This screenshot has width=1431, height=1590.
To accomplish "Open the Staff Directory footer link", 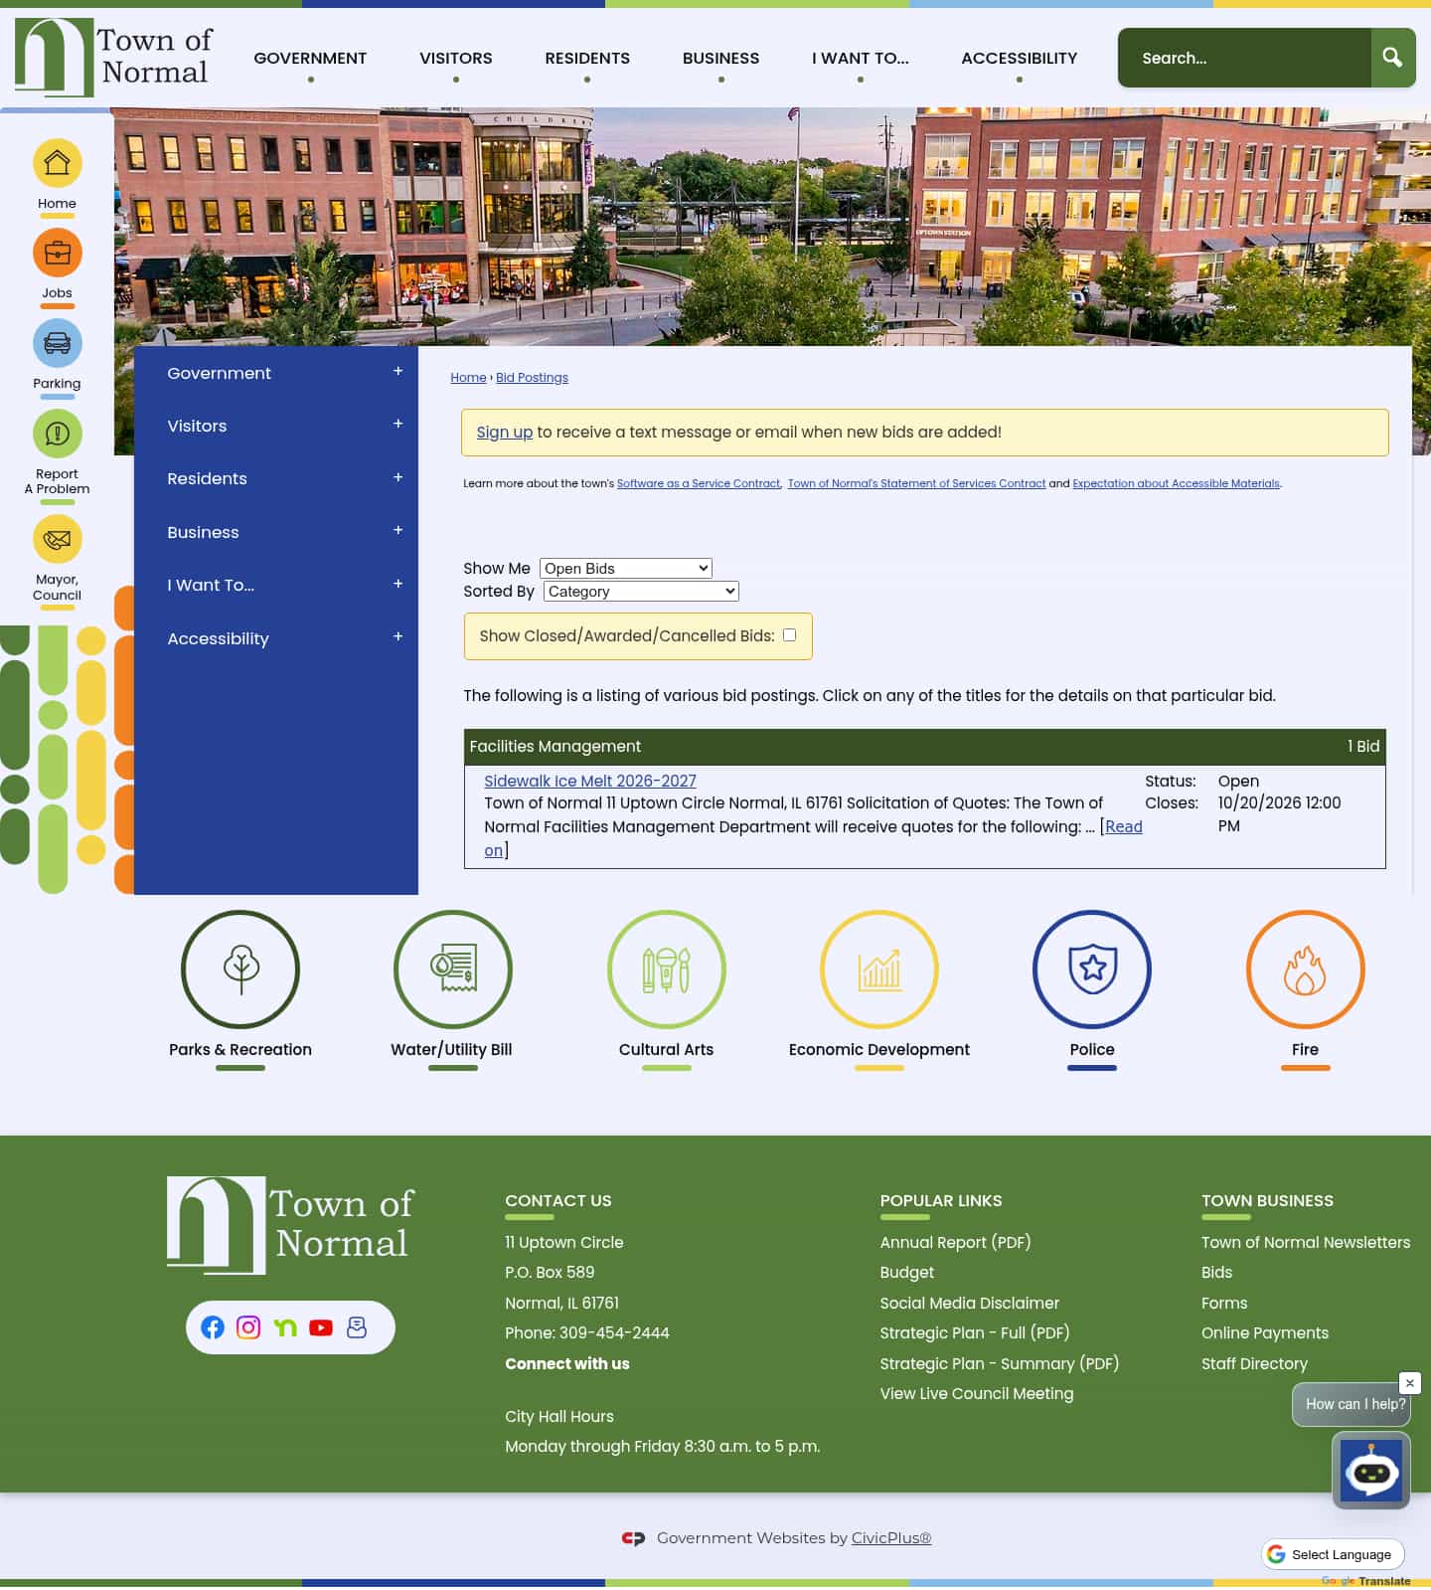I will coord(1254,1364).
